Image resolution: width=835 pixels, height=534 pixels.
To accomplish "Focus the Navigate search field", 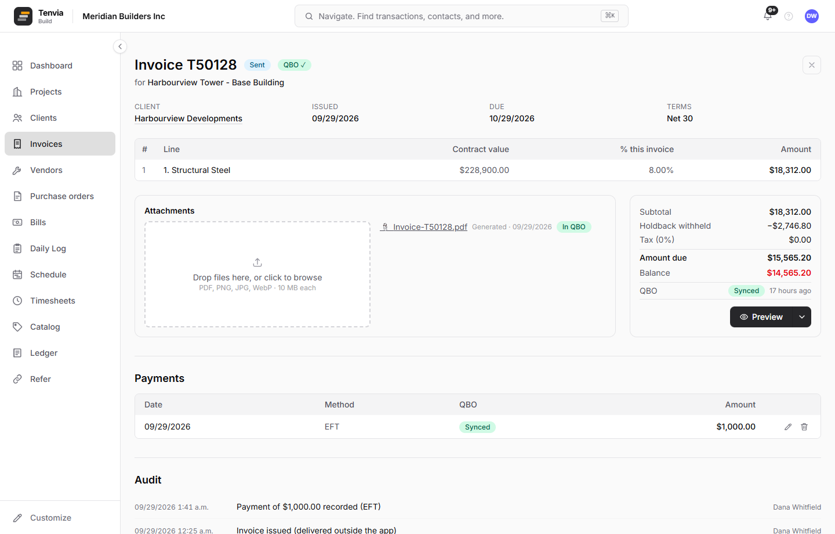I will [461, 16].
